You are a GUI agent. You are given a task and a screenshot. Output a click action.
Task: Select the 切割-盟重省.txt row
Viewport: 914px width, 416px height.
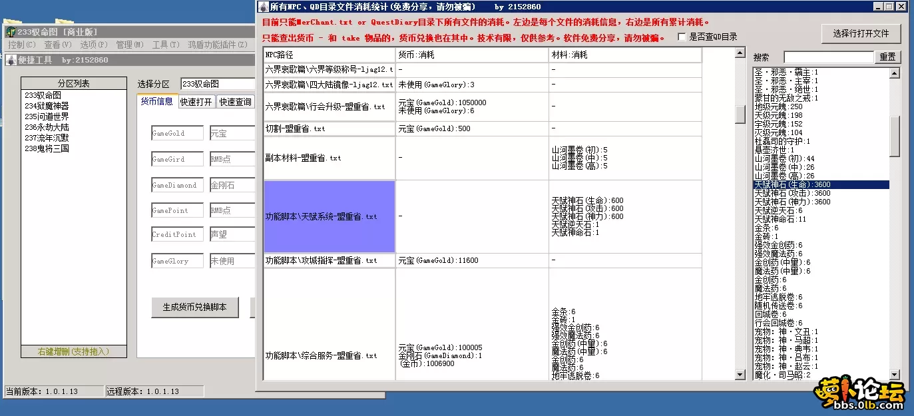pyautogui.click(x=483, y=128)
